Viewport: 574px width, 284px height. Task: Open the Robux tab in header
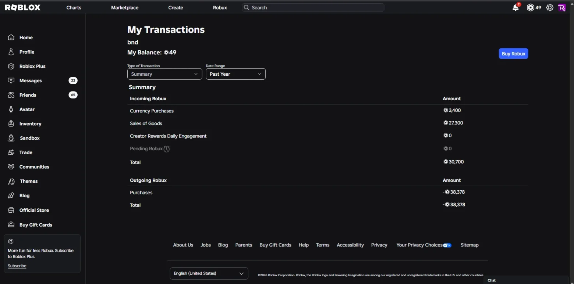click(x=220, y=7)
